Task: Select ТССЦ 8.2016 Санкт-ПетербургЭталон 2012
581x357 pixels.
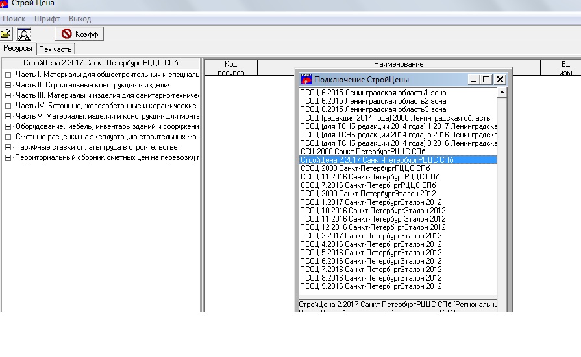Action: (397, 278)
